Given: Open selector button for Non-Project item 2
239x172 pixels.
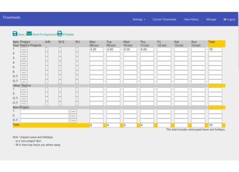Looking at the screenshot, I should (73, 116).
